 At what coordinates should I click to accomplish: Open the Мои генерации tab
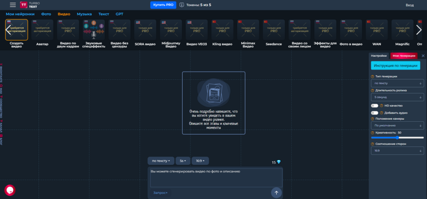404,56
